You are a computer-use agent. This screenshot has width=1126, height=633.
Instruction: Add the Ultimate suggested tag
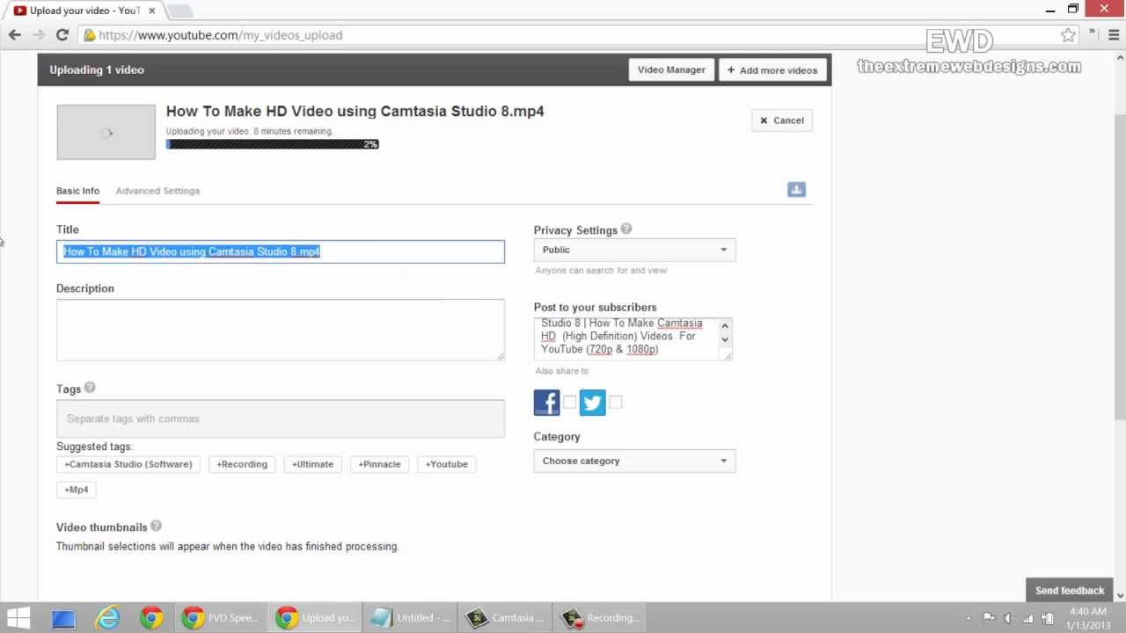(x=313, y=464)
